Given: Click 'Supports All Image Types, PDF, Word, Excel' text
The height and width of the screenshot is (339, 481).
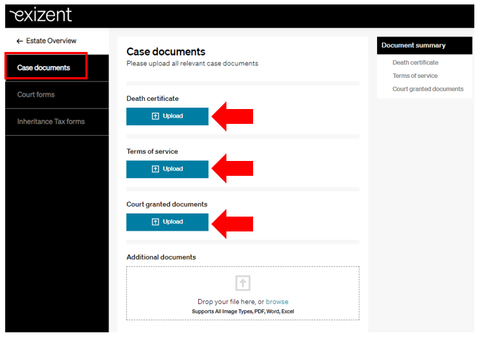Looking at the screenshot, I should point(243,312).
